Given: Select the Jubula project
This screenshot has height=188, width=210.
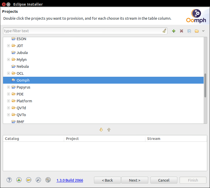Looking at the screenshot, I should click(22, 53).
